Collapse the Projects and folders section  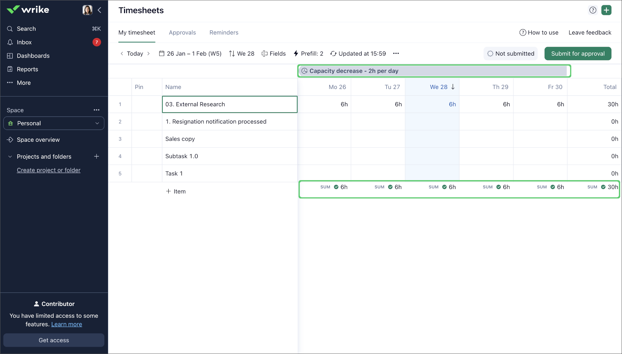[10, 157]
